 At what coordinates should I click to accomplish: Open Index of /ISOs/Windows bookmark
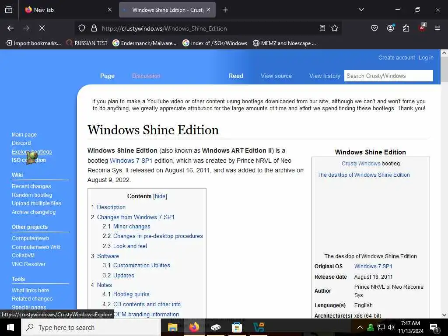coord(215,43)
